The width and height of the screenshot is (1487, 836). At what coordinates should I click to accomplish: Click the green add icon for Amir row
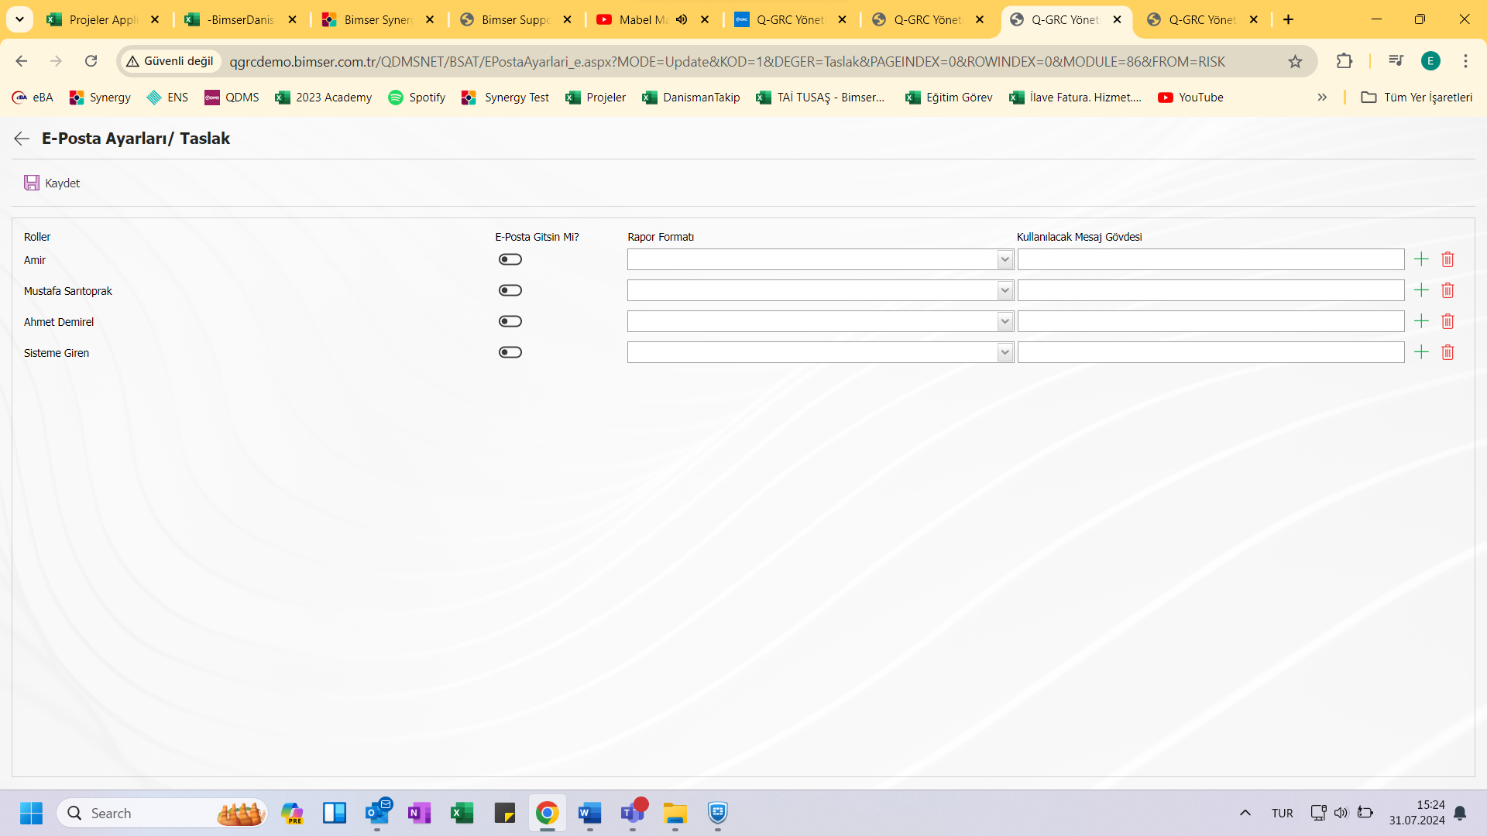click(1420, 259)
